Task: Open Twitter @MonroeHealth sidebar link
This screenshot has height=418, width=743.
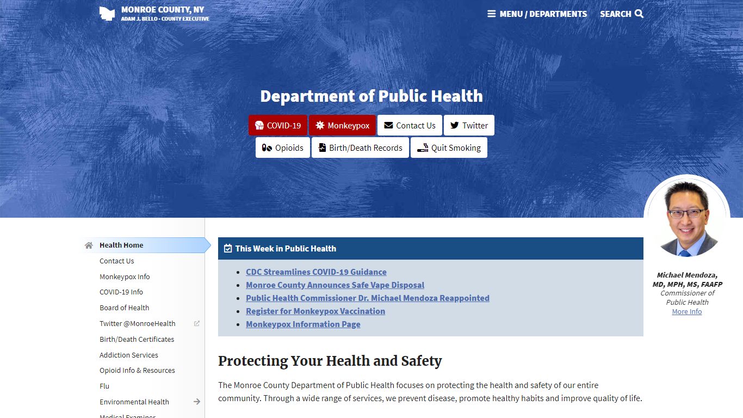Action: click(x=137, y=323)
